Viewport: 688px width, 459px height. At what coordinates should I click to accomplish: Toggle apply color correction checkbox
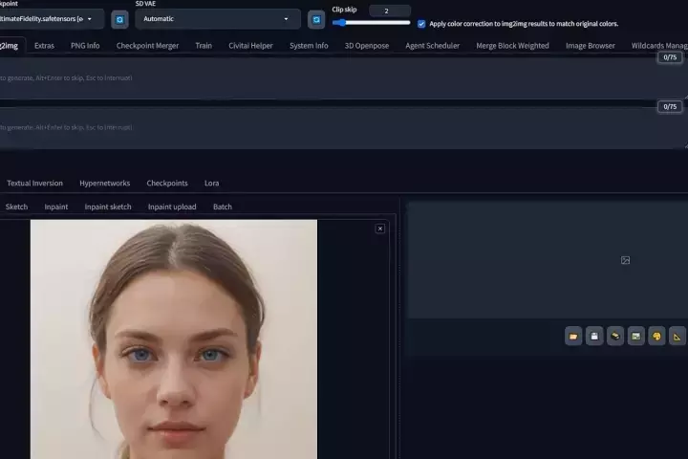(421, 24)
